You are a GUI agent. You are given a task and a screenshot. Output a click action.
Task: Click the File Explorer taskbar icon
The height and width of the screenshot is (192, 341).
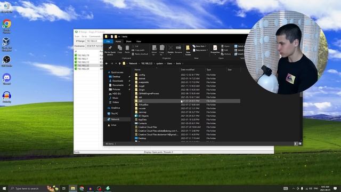tap(73, 188)
